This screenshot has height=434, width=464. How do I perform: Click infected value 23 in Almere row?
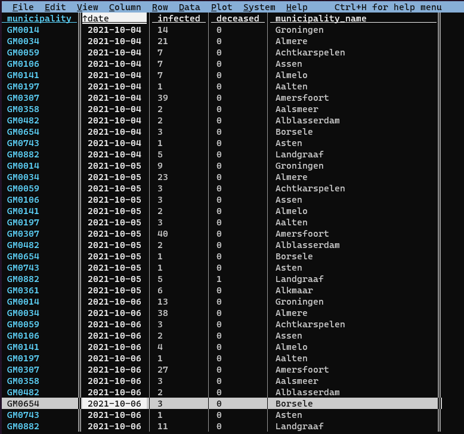pyautogui.click(x=163, y=177)
